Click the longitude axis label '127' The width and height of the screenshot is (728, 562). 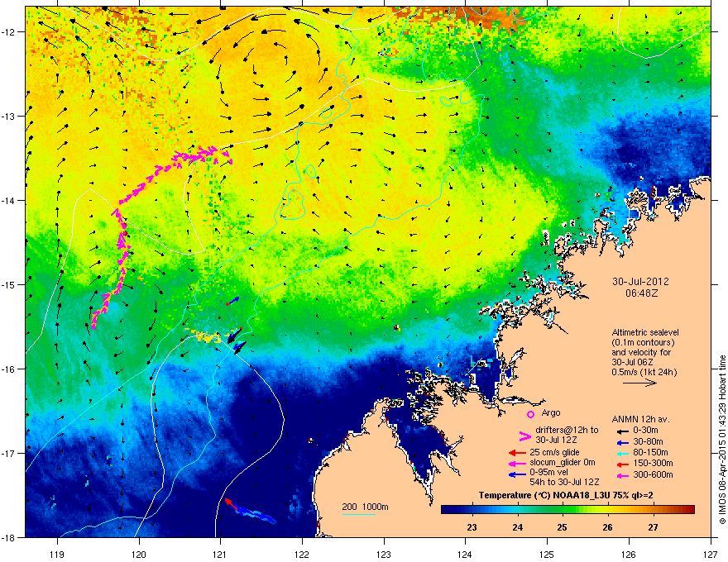click(711, 554)
